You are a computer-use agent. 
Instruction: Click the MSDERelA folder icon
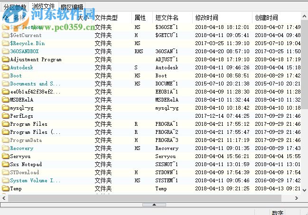pos(6,100)
